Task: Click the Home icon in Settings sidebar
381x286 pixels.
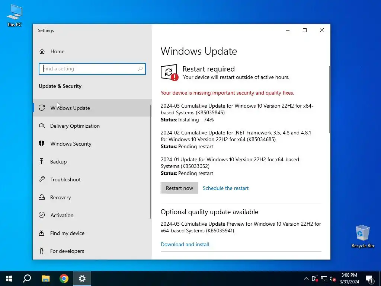Action: click(x=42, y=51)
